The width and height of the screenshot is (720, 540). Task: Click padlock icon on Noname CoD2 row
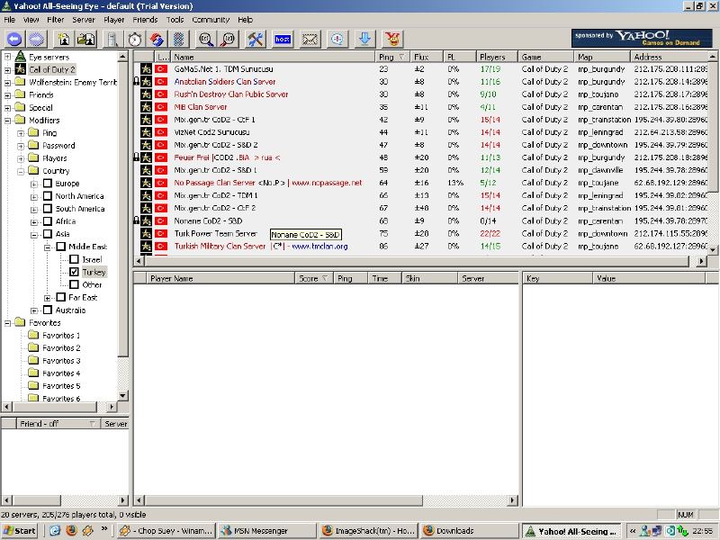pos(136,220)
